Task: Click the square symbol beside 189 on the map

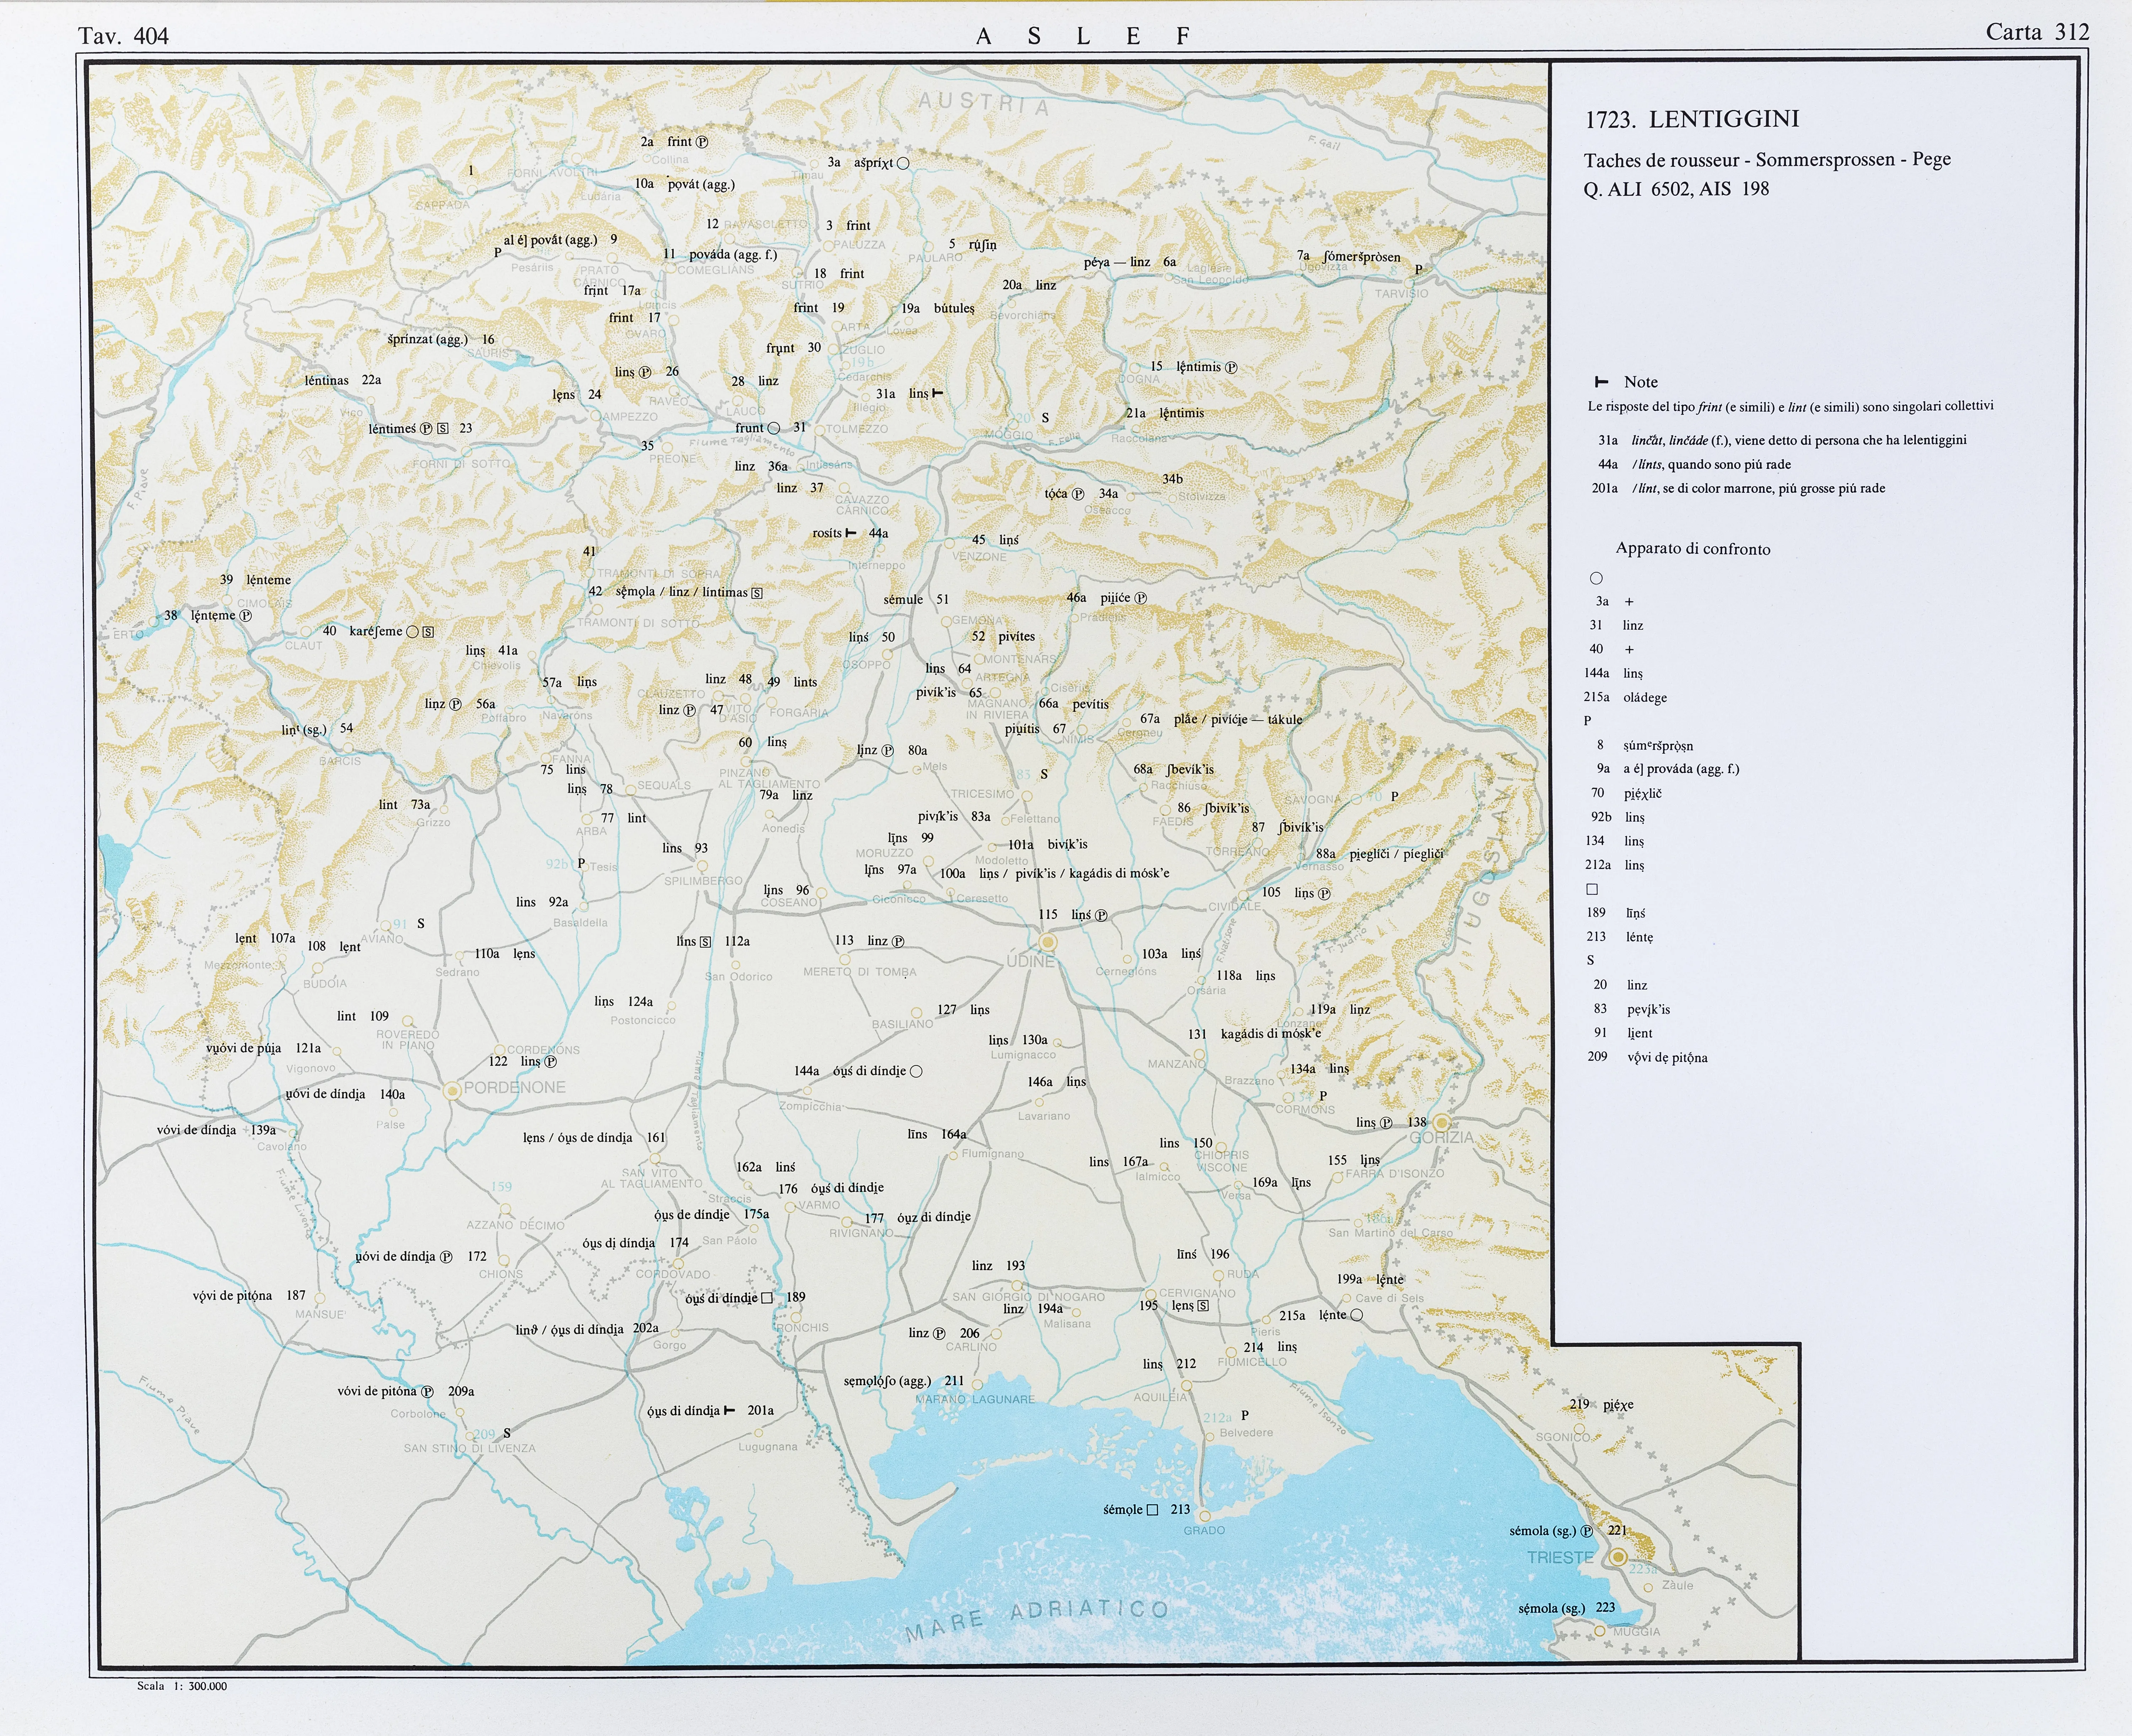Action: pyautogui.click(x=767, y=1298)
